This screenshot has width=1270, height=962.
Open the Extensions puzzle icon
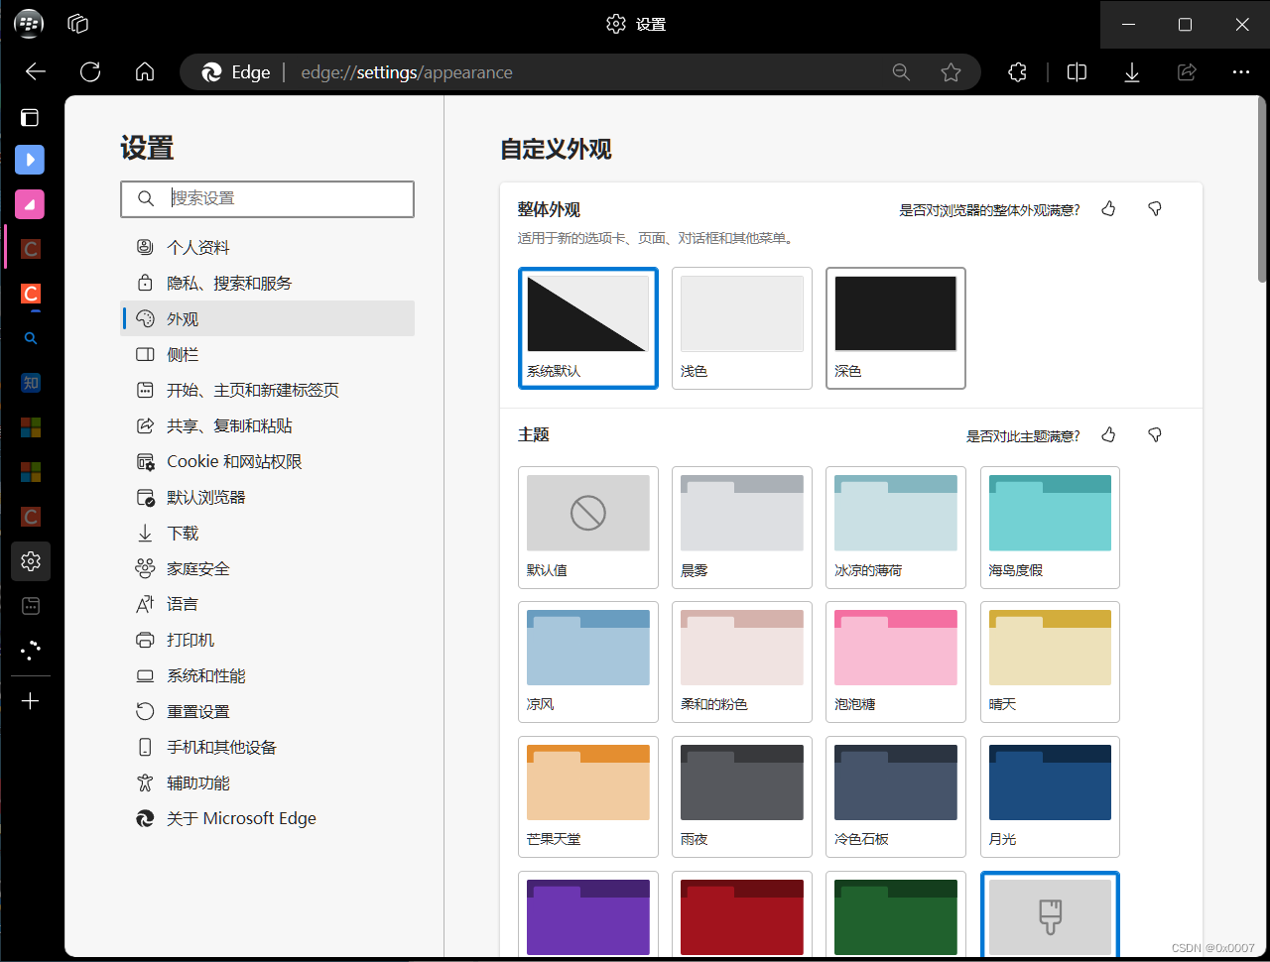[x=1017, y=71]
